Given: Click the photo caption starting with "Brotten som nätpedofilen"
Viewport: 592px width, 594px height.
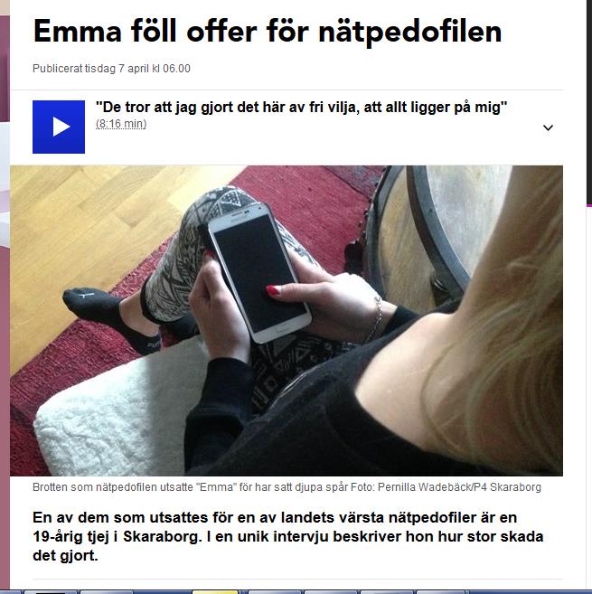Looking at the screenshot, I should (x=287, y=487).
